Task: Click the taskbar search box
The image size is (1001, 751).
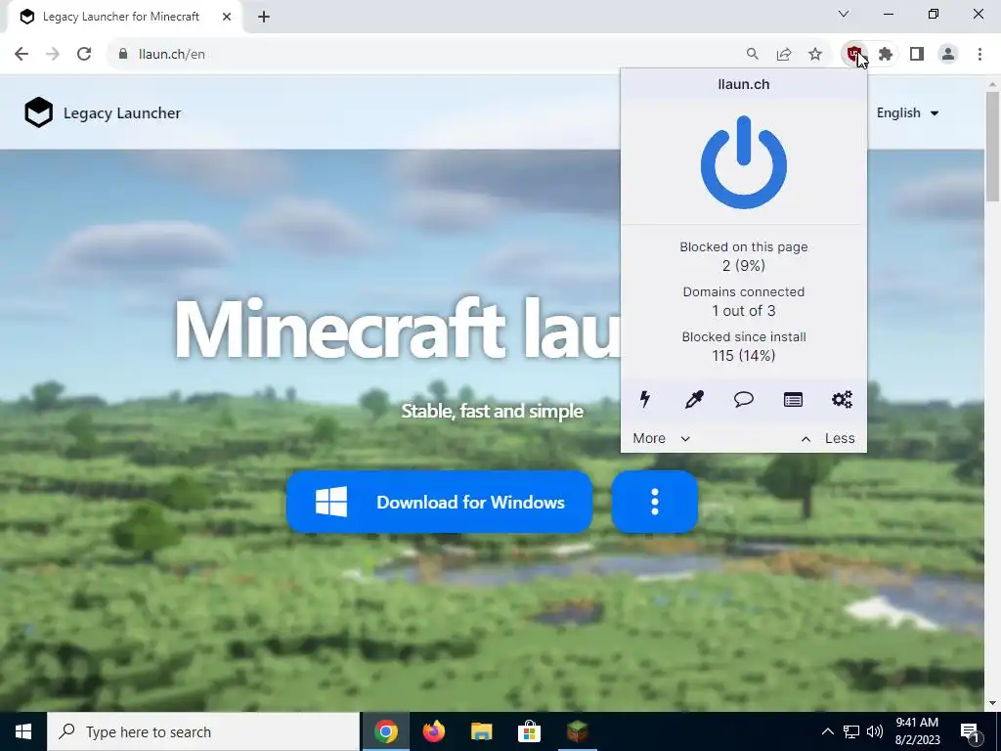Action: tap(203, 731)
